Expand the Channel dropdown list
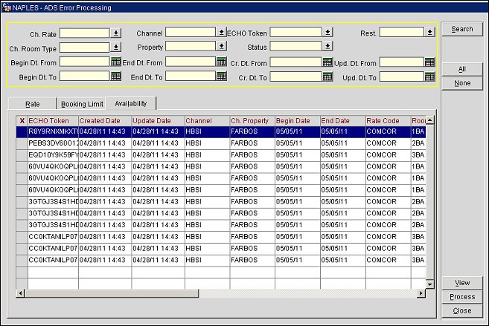Viewport: 489px width, 326px height. (221, 33)
